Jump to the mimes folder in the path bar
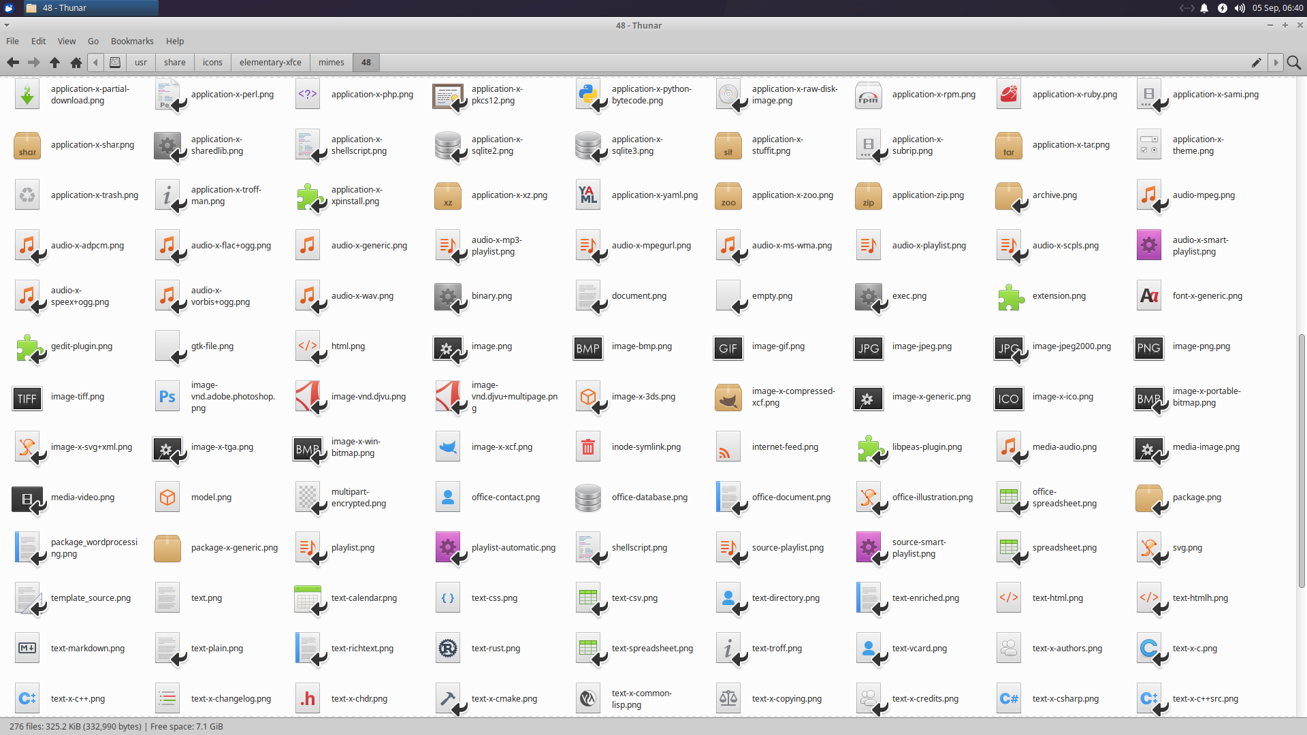The width and height of the screenshot is (1307, 735). tap(331, 62)
